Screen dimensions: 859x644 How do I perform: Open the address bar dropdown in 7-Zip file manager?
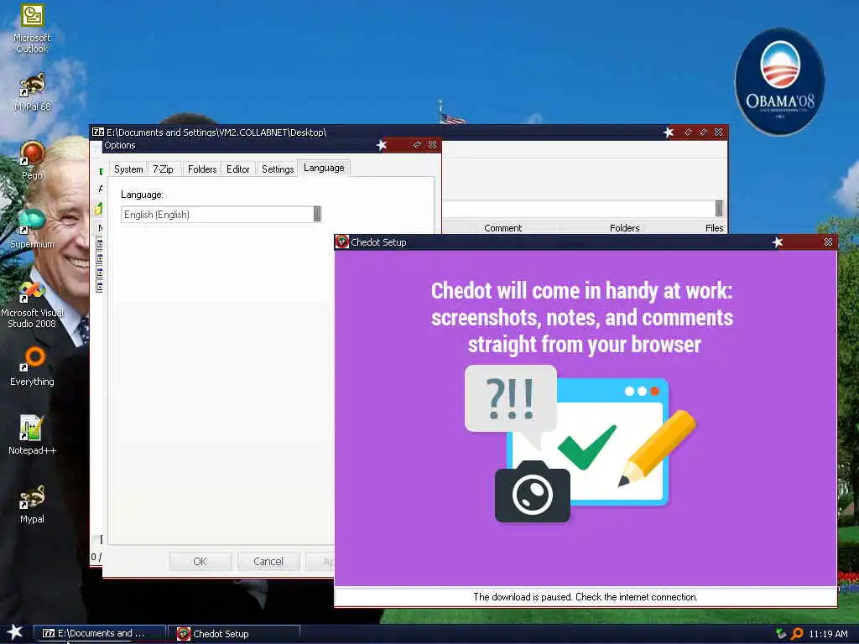point(719,208)
